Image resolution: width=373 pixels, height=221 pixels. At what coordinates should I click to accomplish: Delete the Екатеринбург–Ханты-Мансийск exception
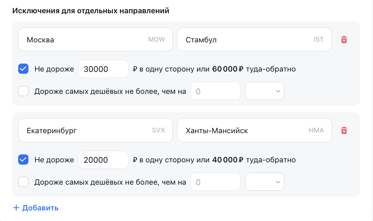click(344, 131)
